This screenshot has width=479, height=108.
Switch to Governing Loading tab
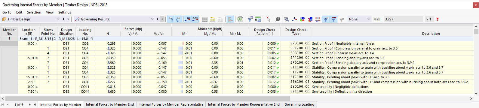[x=299, y=104]
